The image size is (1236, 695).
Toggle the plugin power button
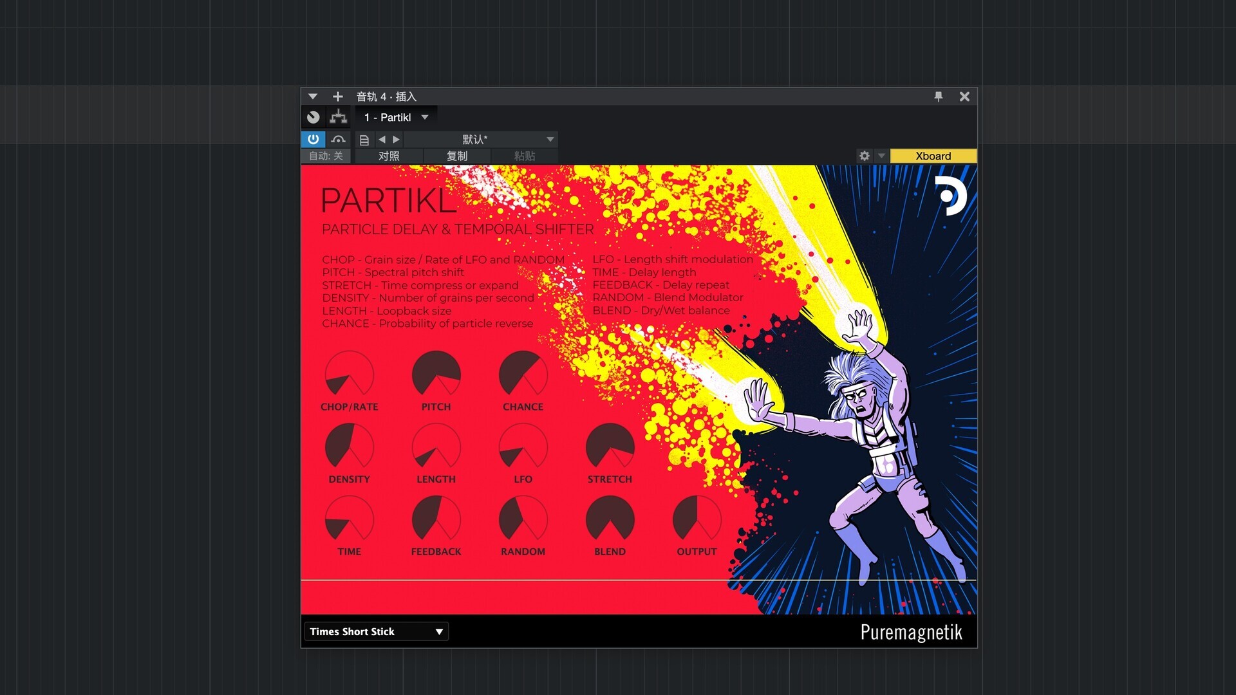point(314,139)
